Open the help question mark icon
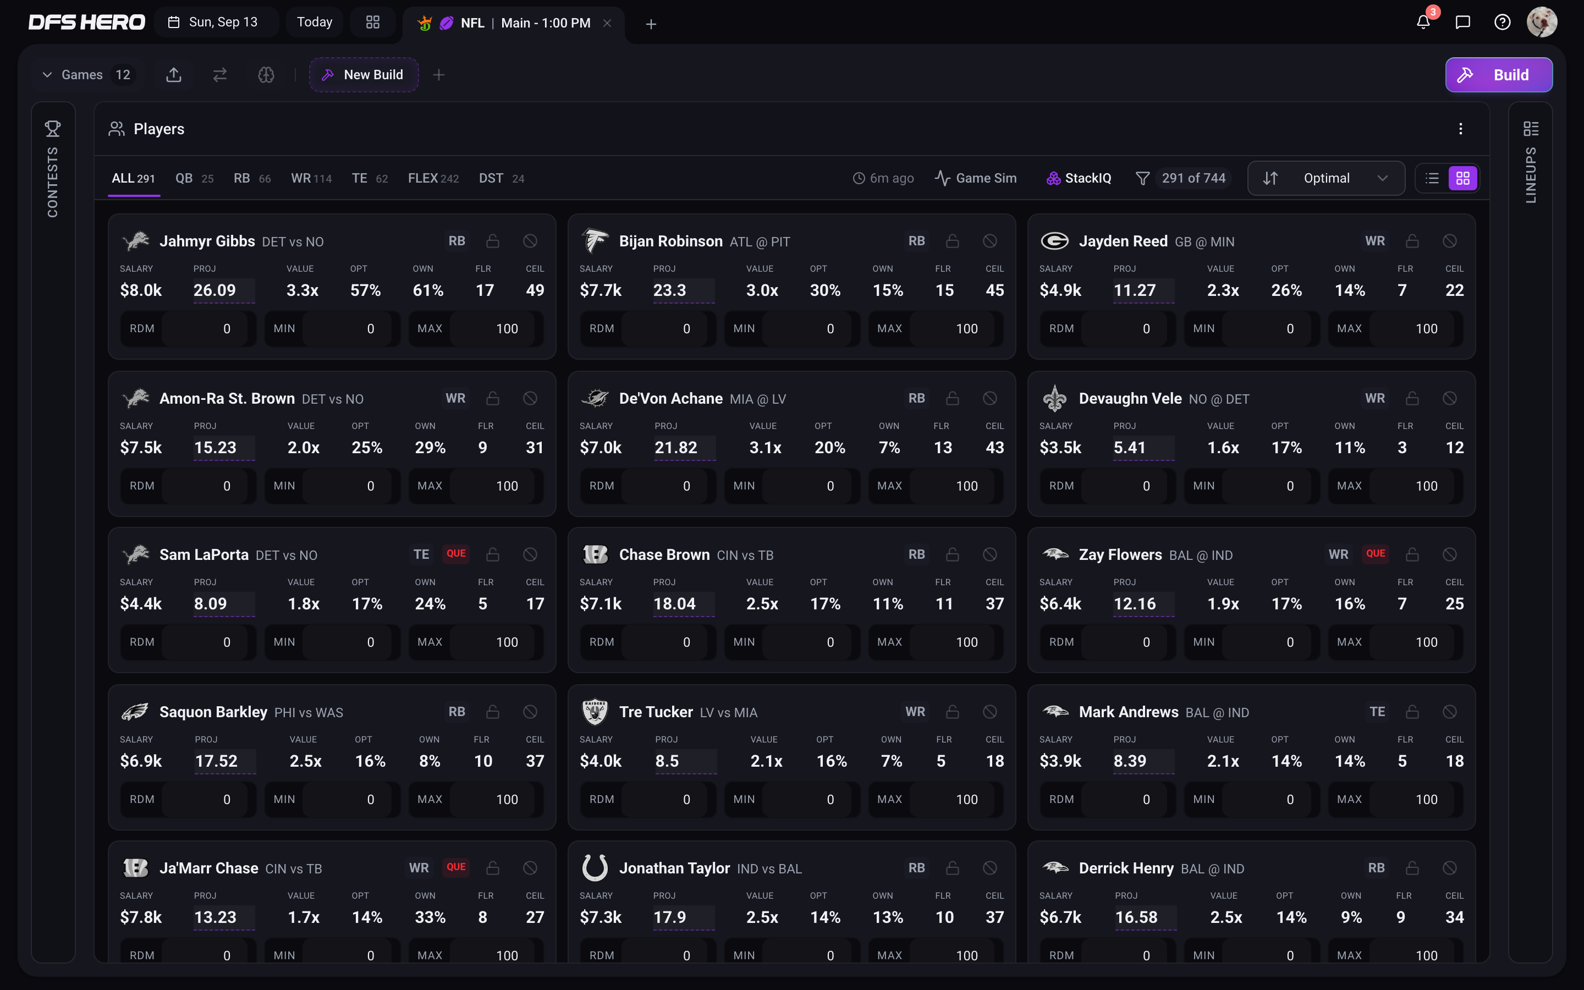This screenshot has height=990, width=1584. (x=1502, y=23)
